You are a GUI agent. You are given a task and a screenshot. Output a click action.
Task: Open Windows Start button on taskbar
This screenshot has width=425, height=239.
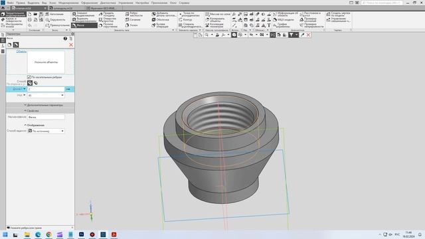[5, 234]
